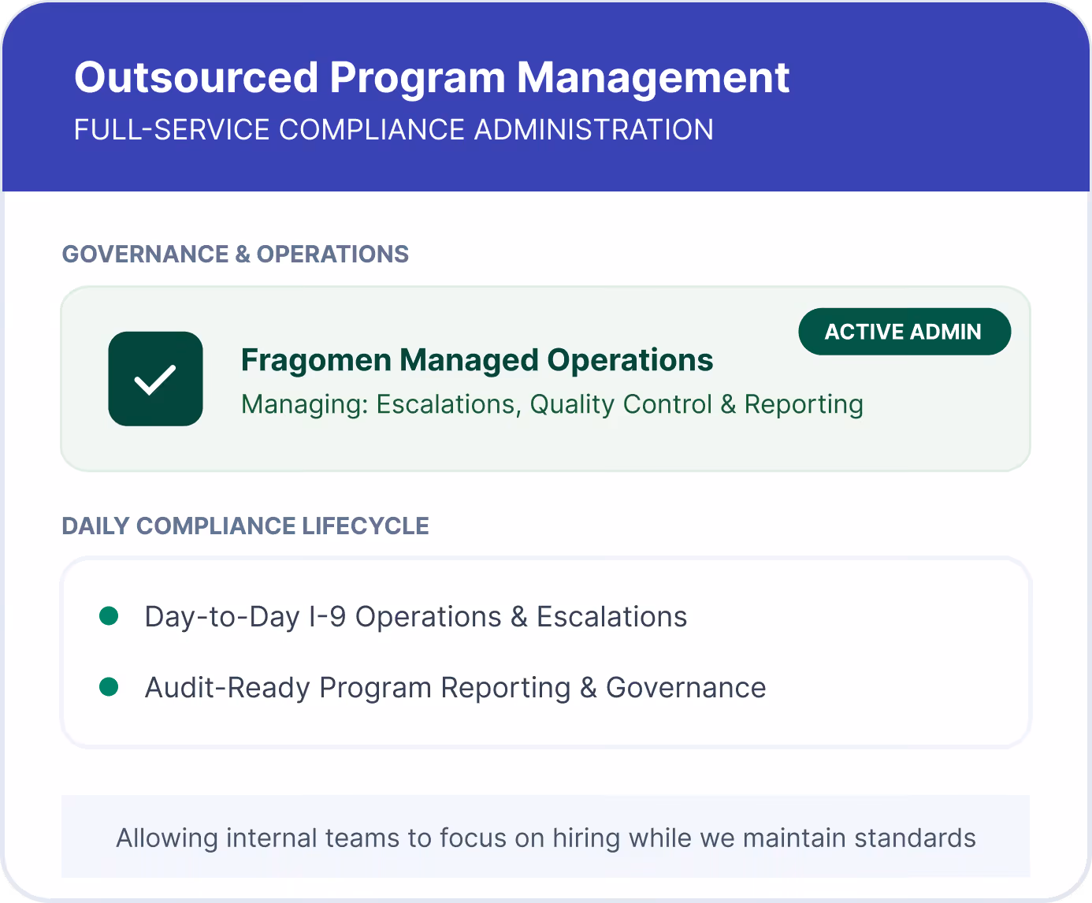
Task: Click the footer note about internal teams focusing on hiring
Action: click(x=546, y=837)
